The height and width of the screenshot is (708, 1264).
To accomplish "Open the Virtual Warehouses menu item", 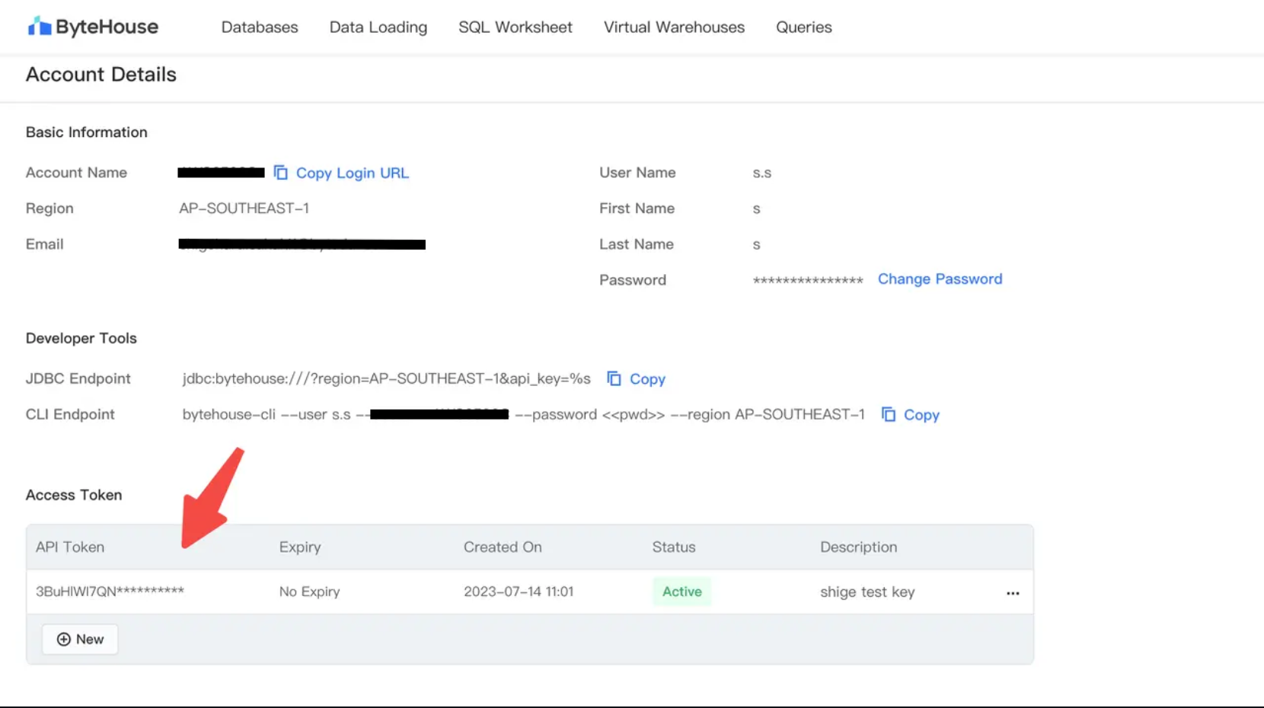I will pos(673,27).
